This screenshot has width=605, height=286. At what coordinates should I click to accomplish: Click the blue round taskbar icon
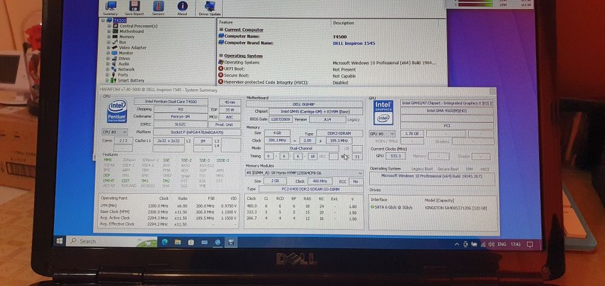218,243
